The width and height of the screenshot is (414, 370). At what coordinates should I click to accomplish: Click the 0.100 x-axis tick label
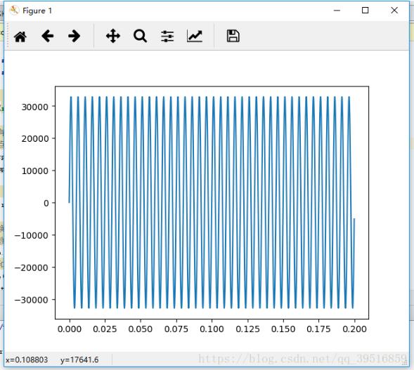(212, 329)
